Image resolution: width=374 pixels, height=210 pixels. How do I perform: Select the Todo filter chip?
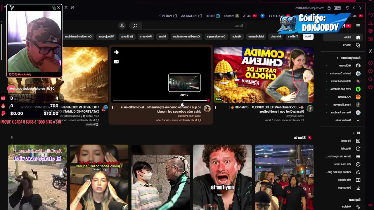[x=308, y=36]
